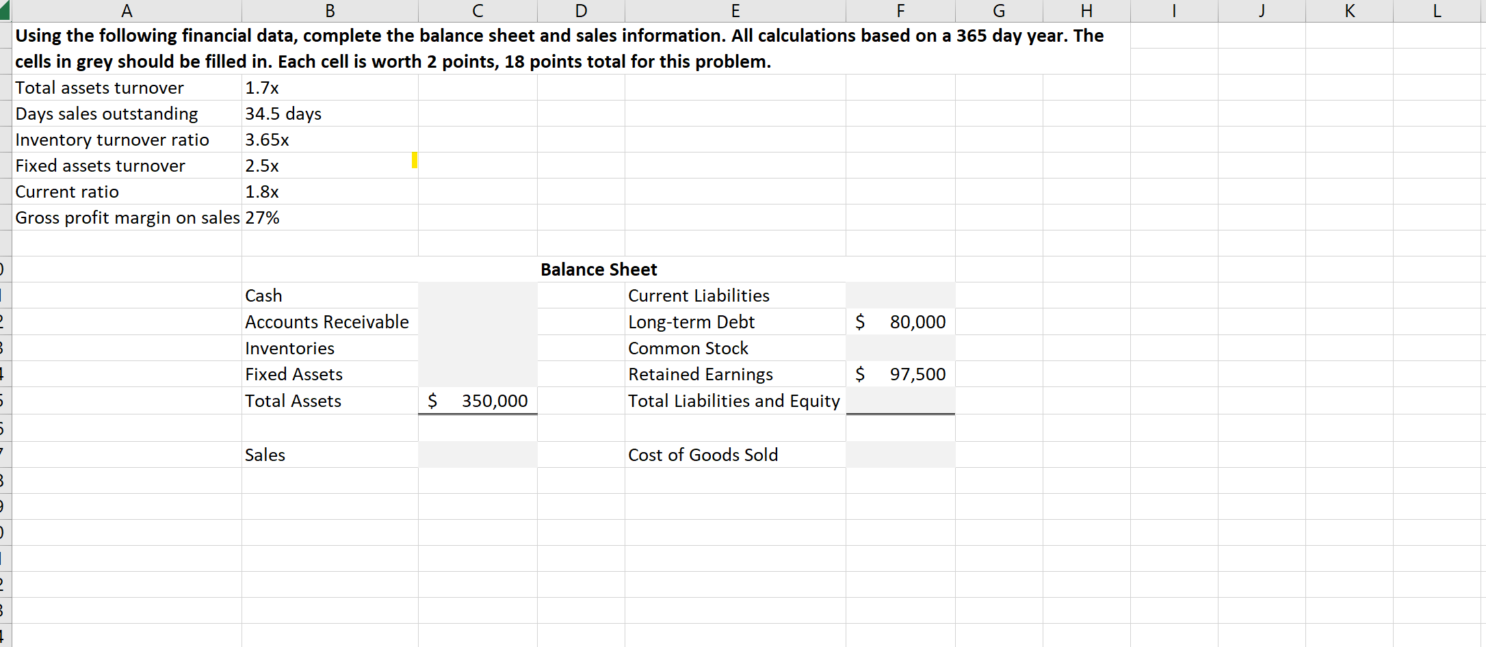1486x647 pixels.
Task: Click the 'Current Liabilities' label
Action: [699, 295]
